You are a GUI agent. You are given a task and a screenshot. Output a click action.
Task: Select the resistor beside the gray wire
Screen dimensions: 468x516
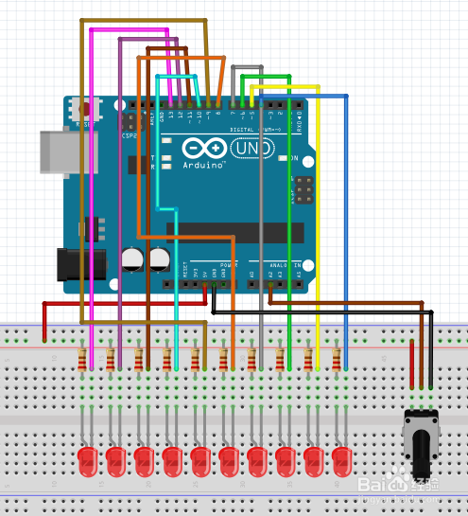[x=251, y=360]
